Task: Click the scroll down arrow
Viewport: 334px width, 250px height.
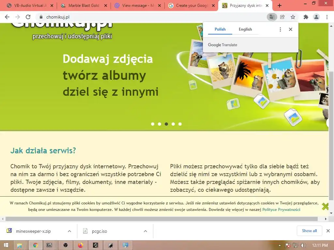Action: coord(331,213)
